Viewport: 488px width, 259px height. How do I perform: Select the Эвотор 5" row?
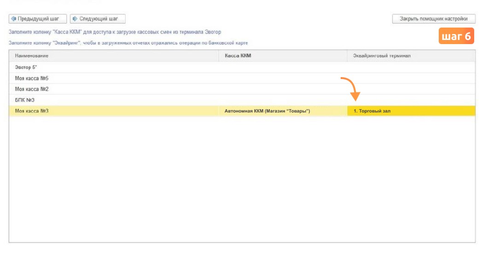pyautogui.click(x=242, y=68)
